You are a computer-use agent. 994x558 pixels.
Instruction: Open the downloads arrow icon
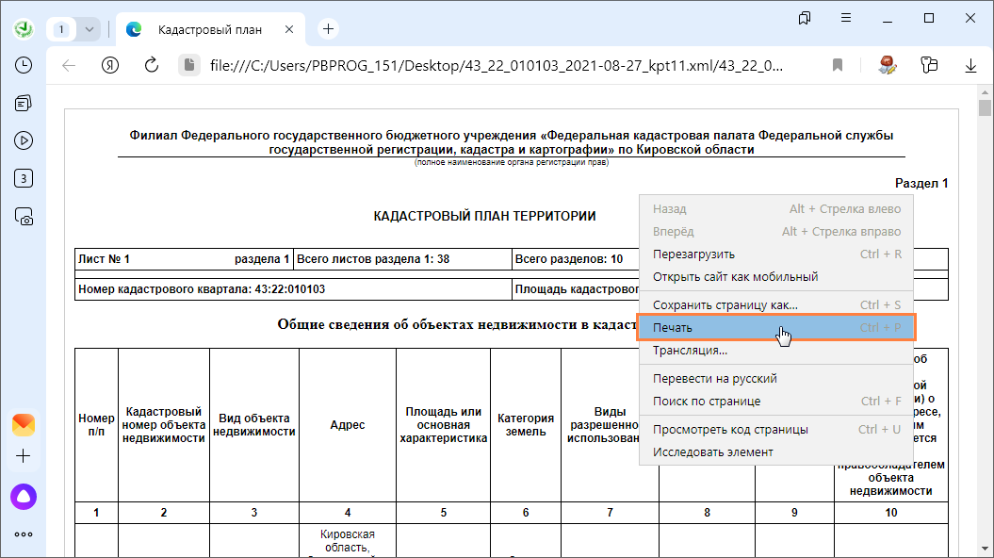tap(971, 65)
